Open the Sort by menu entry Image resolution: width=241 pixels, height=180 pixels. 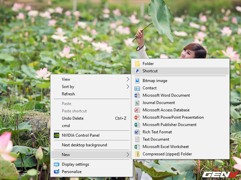92,86
